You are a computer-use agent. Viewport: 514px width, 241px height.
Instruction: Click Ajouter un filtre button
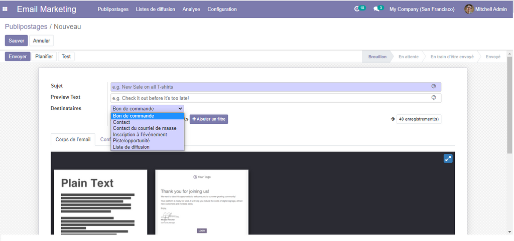pyautogui.click(x=209, y=119)
